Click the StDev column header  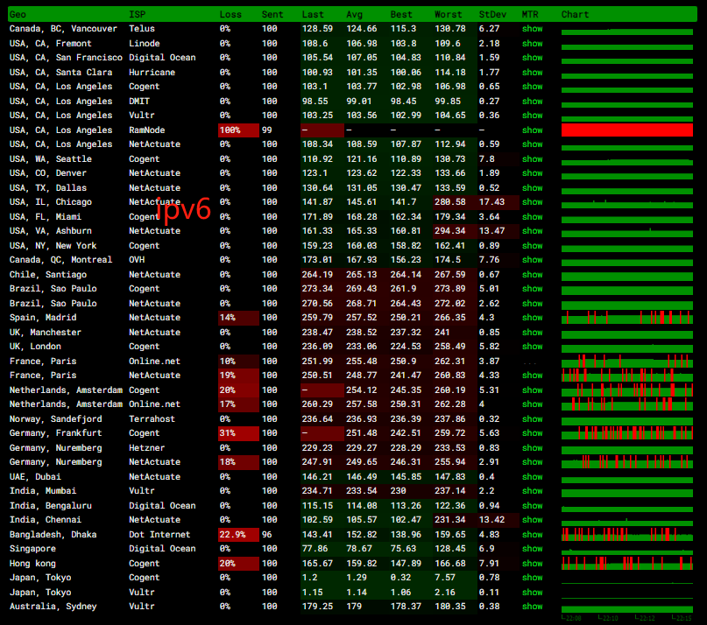[492, 14]
